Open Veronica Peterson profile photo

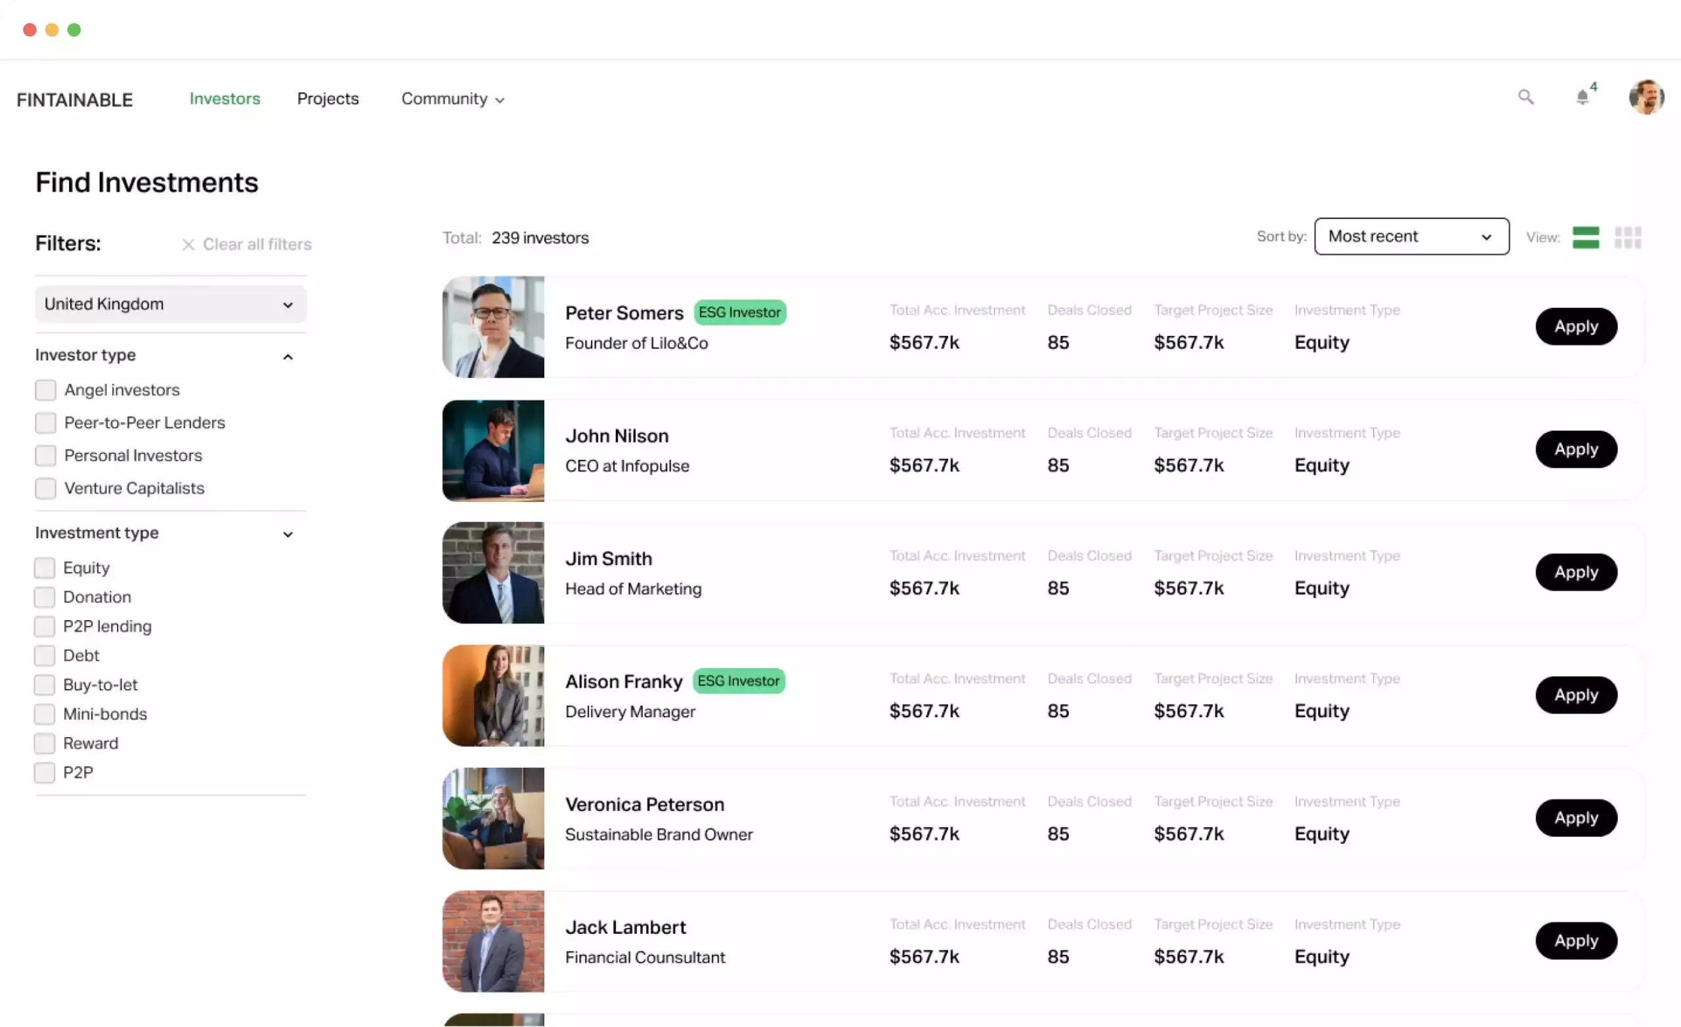(493, 818)
